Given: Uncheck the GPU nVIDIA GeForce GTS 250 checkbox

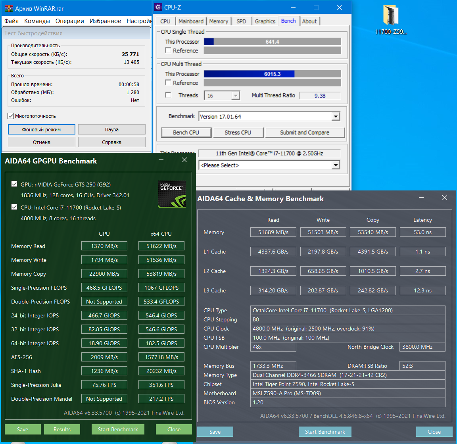Looking at the screenshot, I should (14, 184).
